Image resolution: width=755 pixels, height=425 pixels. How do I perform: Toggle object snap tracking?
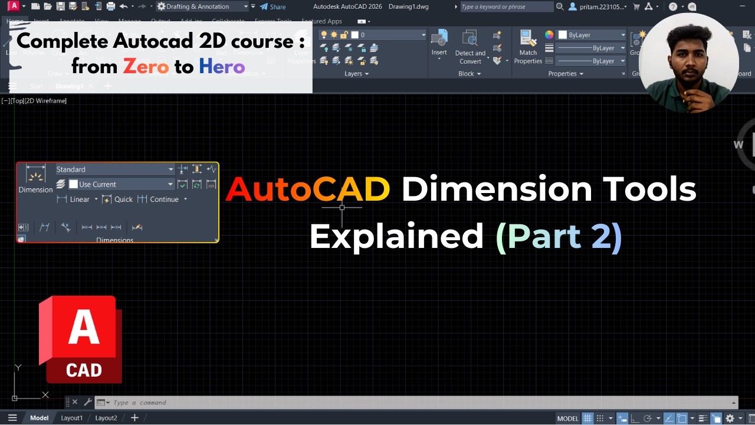click(x=668, y=419)
